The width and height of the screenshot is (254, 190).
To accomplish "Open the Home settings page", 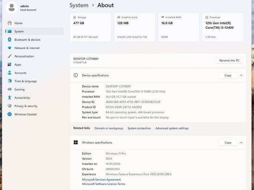I will pos(34,23).
